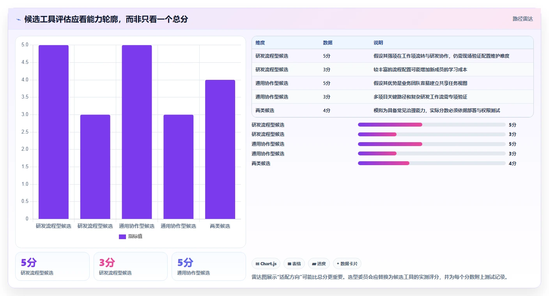549x296 pixels.
Task: Click the purple 指标值 legend swatch
Action: click(x=122, y=236)
